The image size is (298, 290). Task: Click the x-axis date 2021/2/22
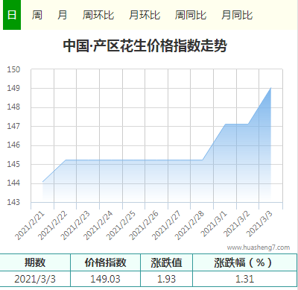click(53, 226)
